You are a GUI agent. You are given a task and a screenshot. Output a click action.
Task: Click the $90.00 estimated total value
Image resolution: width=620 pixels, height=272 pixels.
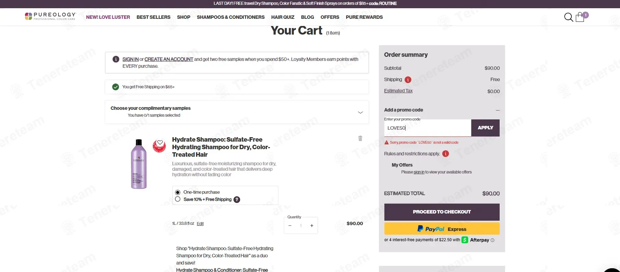[x=491, y=194]
